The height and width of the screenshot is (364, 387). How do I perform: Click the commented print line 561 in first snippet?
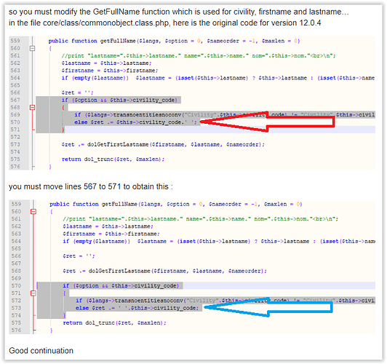(x=199, y=56)
